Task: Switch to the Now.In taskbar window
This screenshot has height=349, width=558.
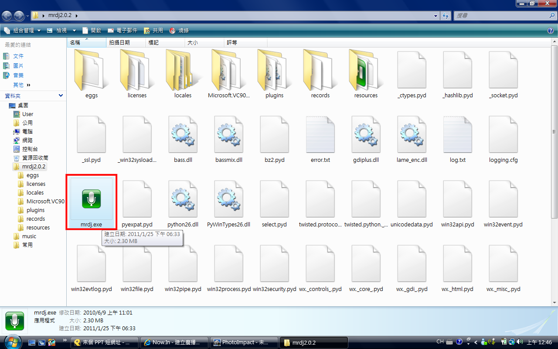Action: tap(174, 342)
